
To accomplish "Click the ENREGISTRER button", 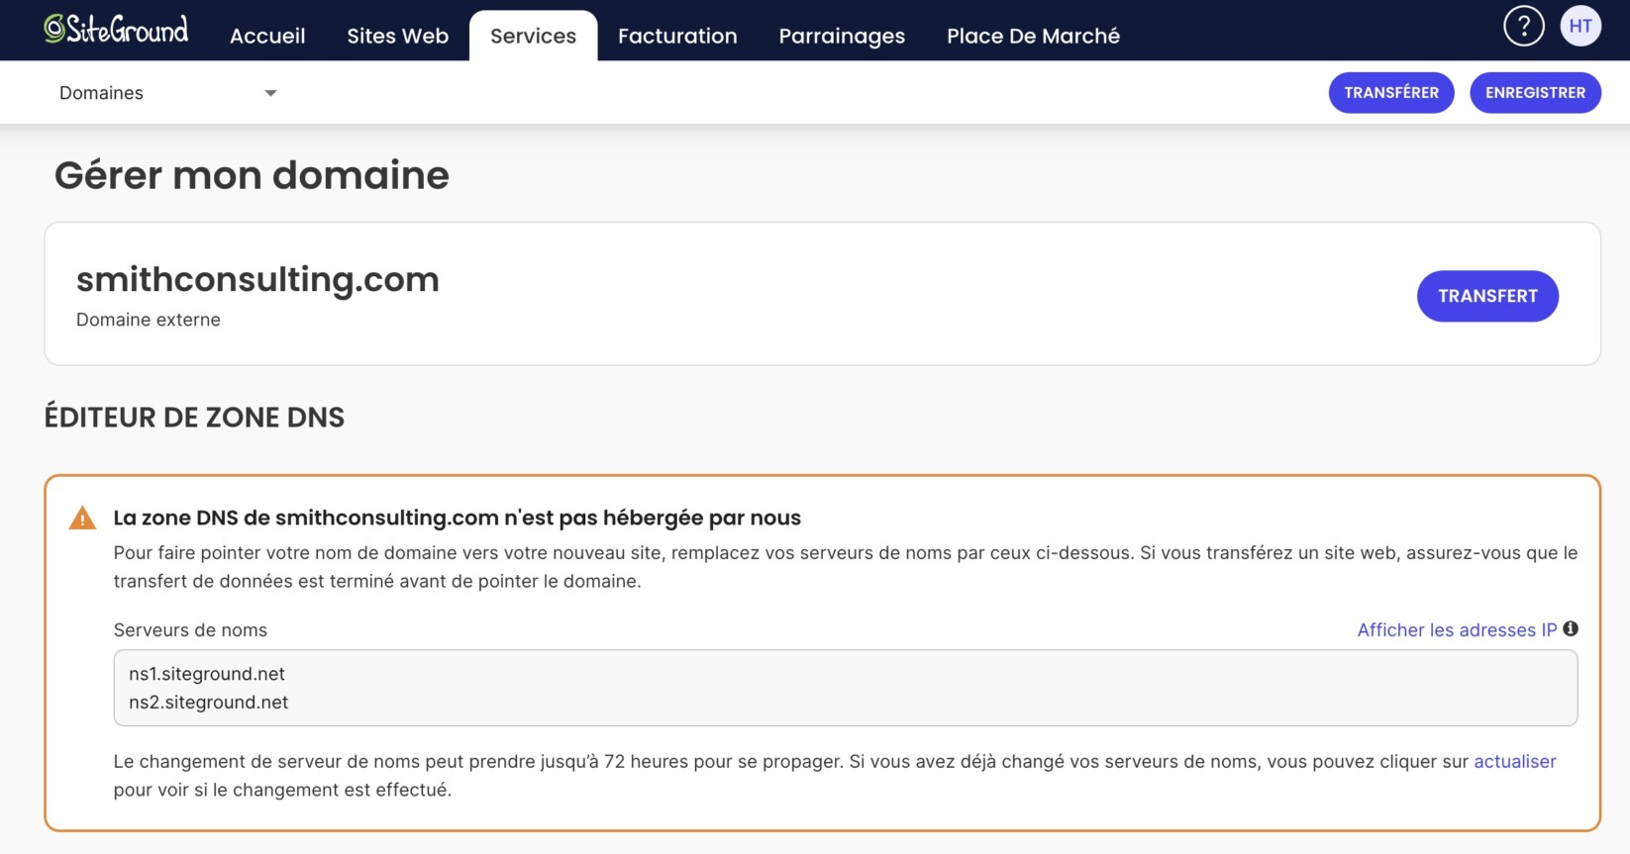I will pos(1535,92).
